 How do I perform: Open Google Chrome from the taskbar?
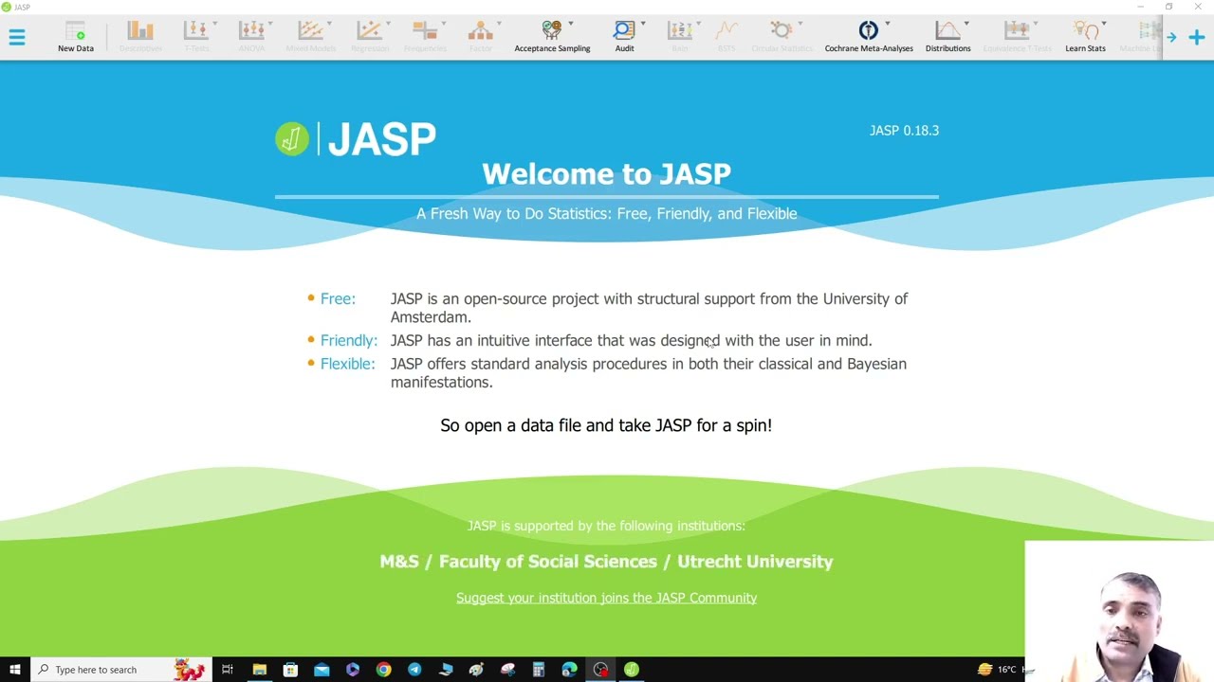pos(383,670)
